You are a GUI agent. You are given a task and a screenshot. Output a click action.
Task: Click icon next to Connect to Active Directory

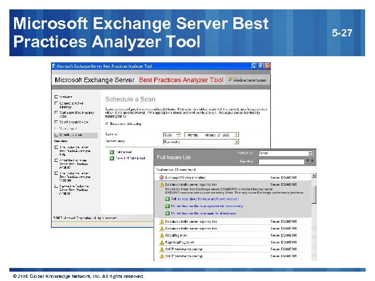coord(56,103)
